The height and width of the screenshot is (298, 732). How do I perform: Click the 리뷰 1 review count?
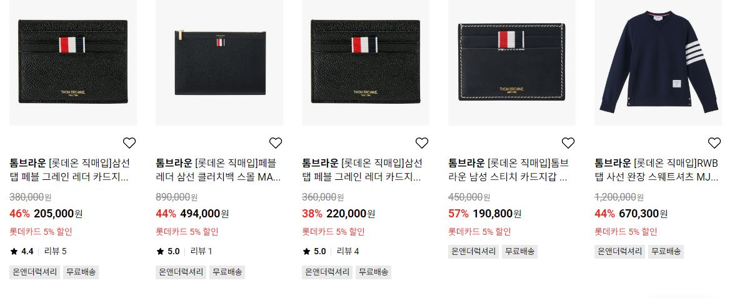point(201,251)
